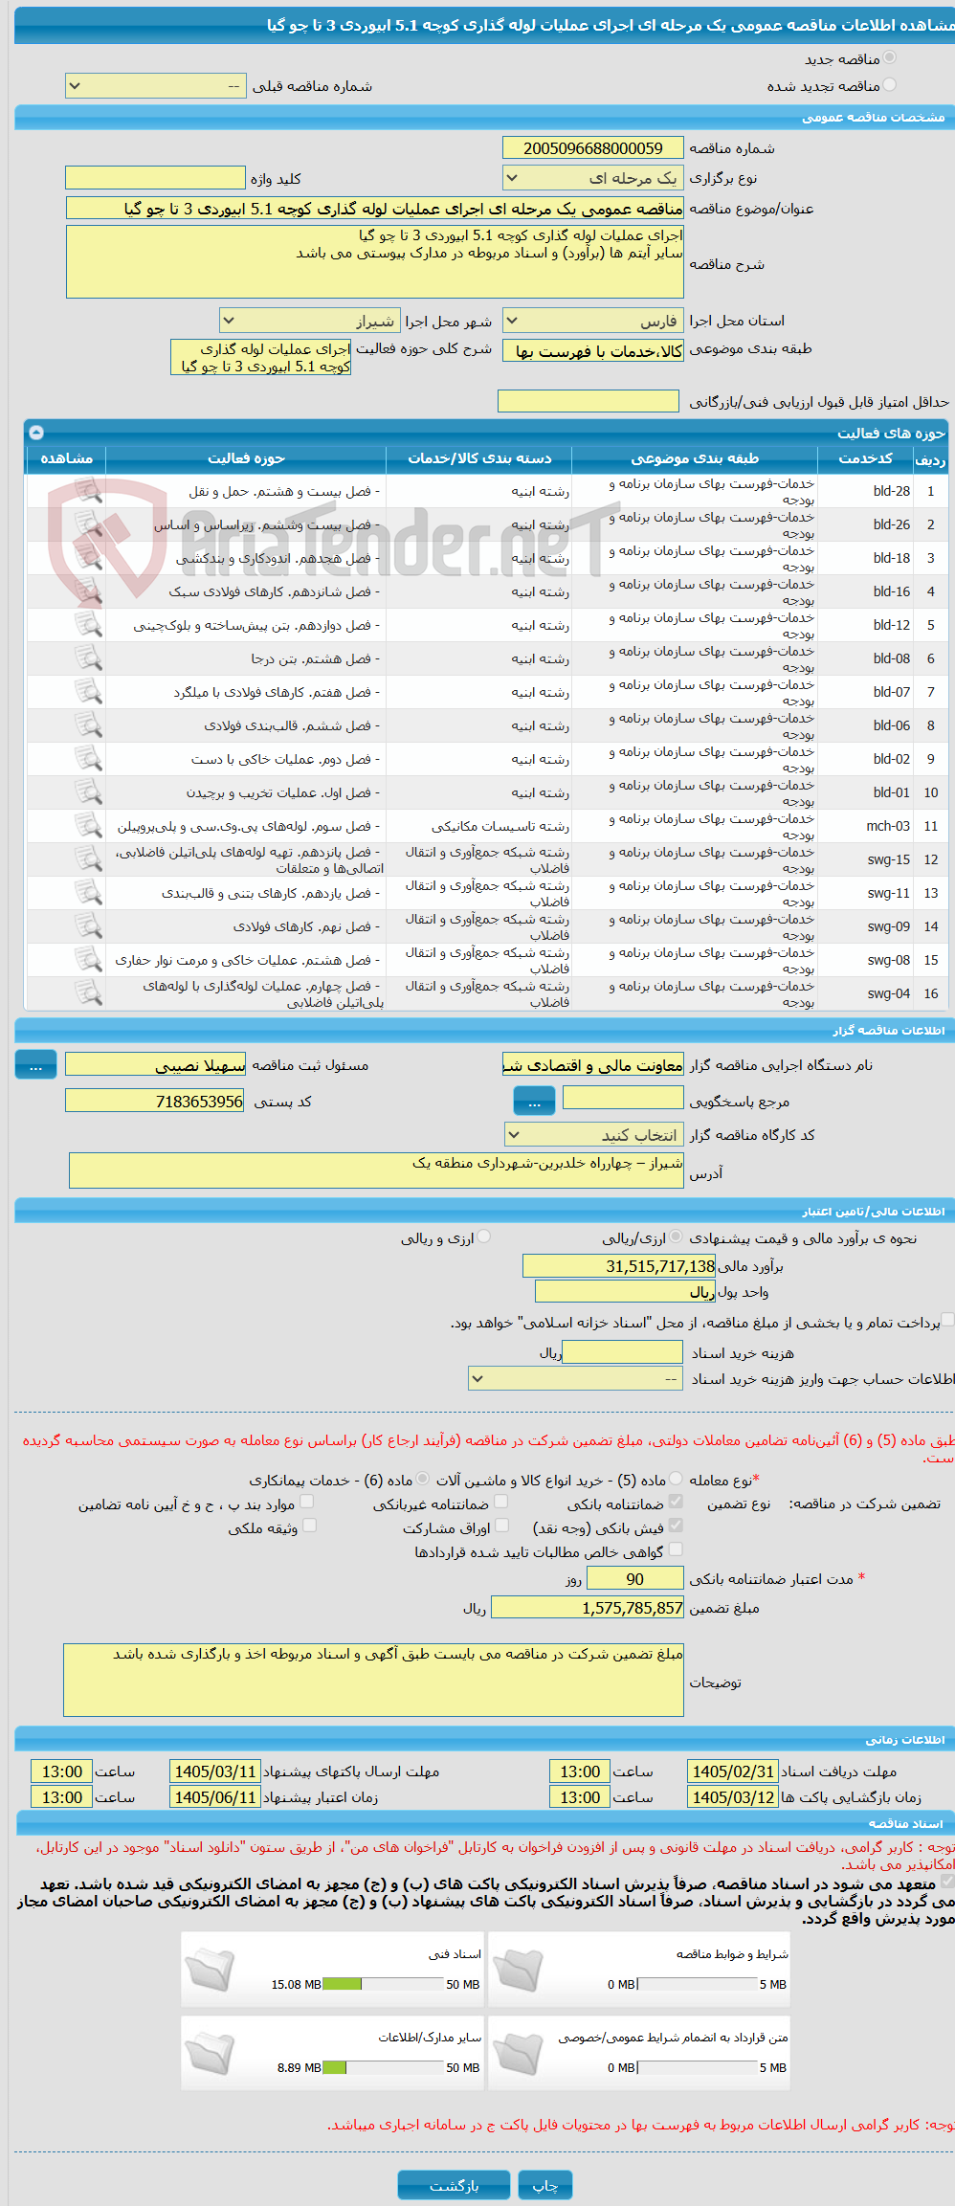Select ماده (6) خدمات پیمانکاری radio

(423, 1479)
